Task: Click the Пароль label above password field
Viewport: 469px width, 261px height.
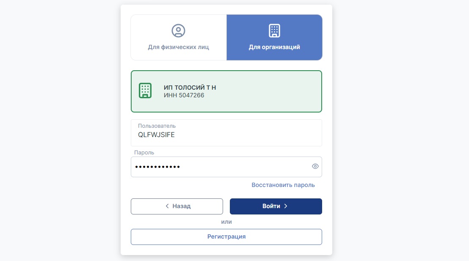Action: 144,152
